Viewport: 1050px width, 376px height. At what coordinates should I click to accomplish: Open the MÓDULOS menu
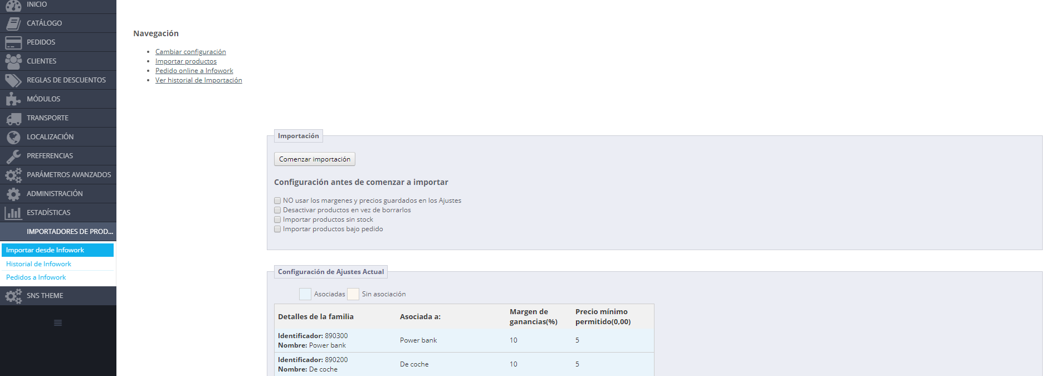point(58,99)
